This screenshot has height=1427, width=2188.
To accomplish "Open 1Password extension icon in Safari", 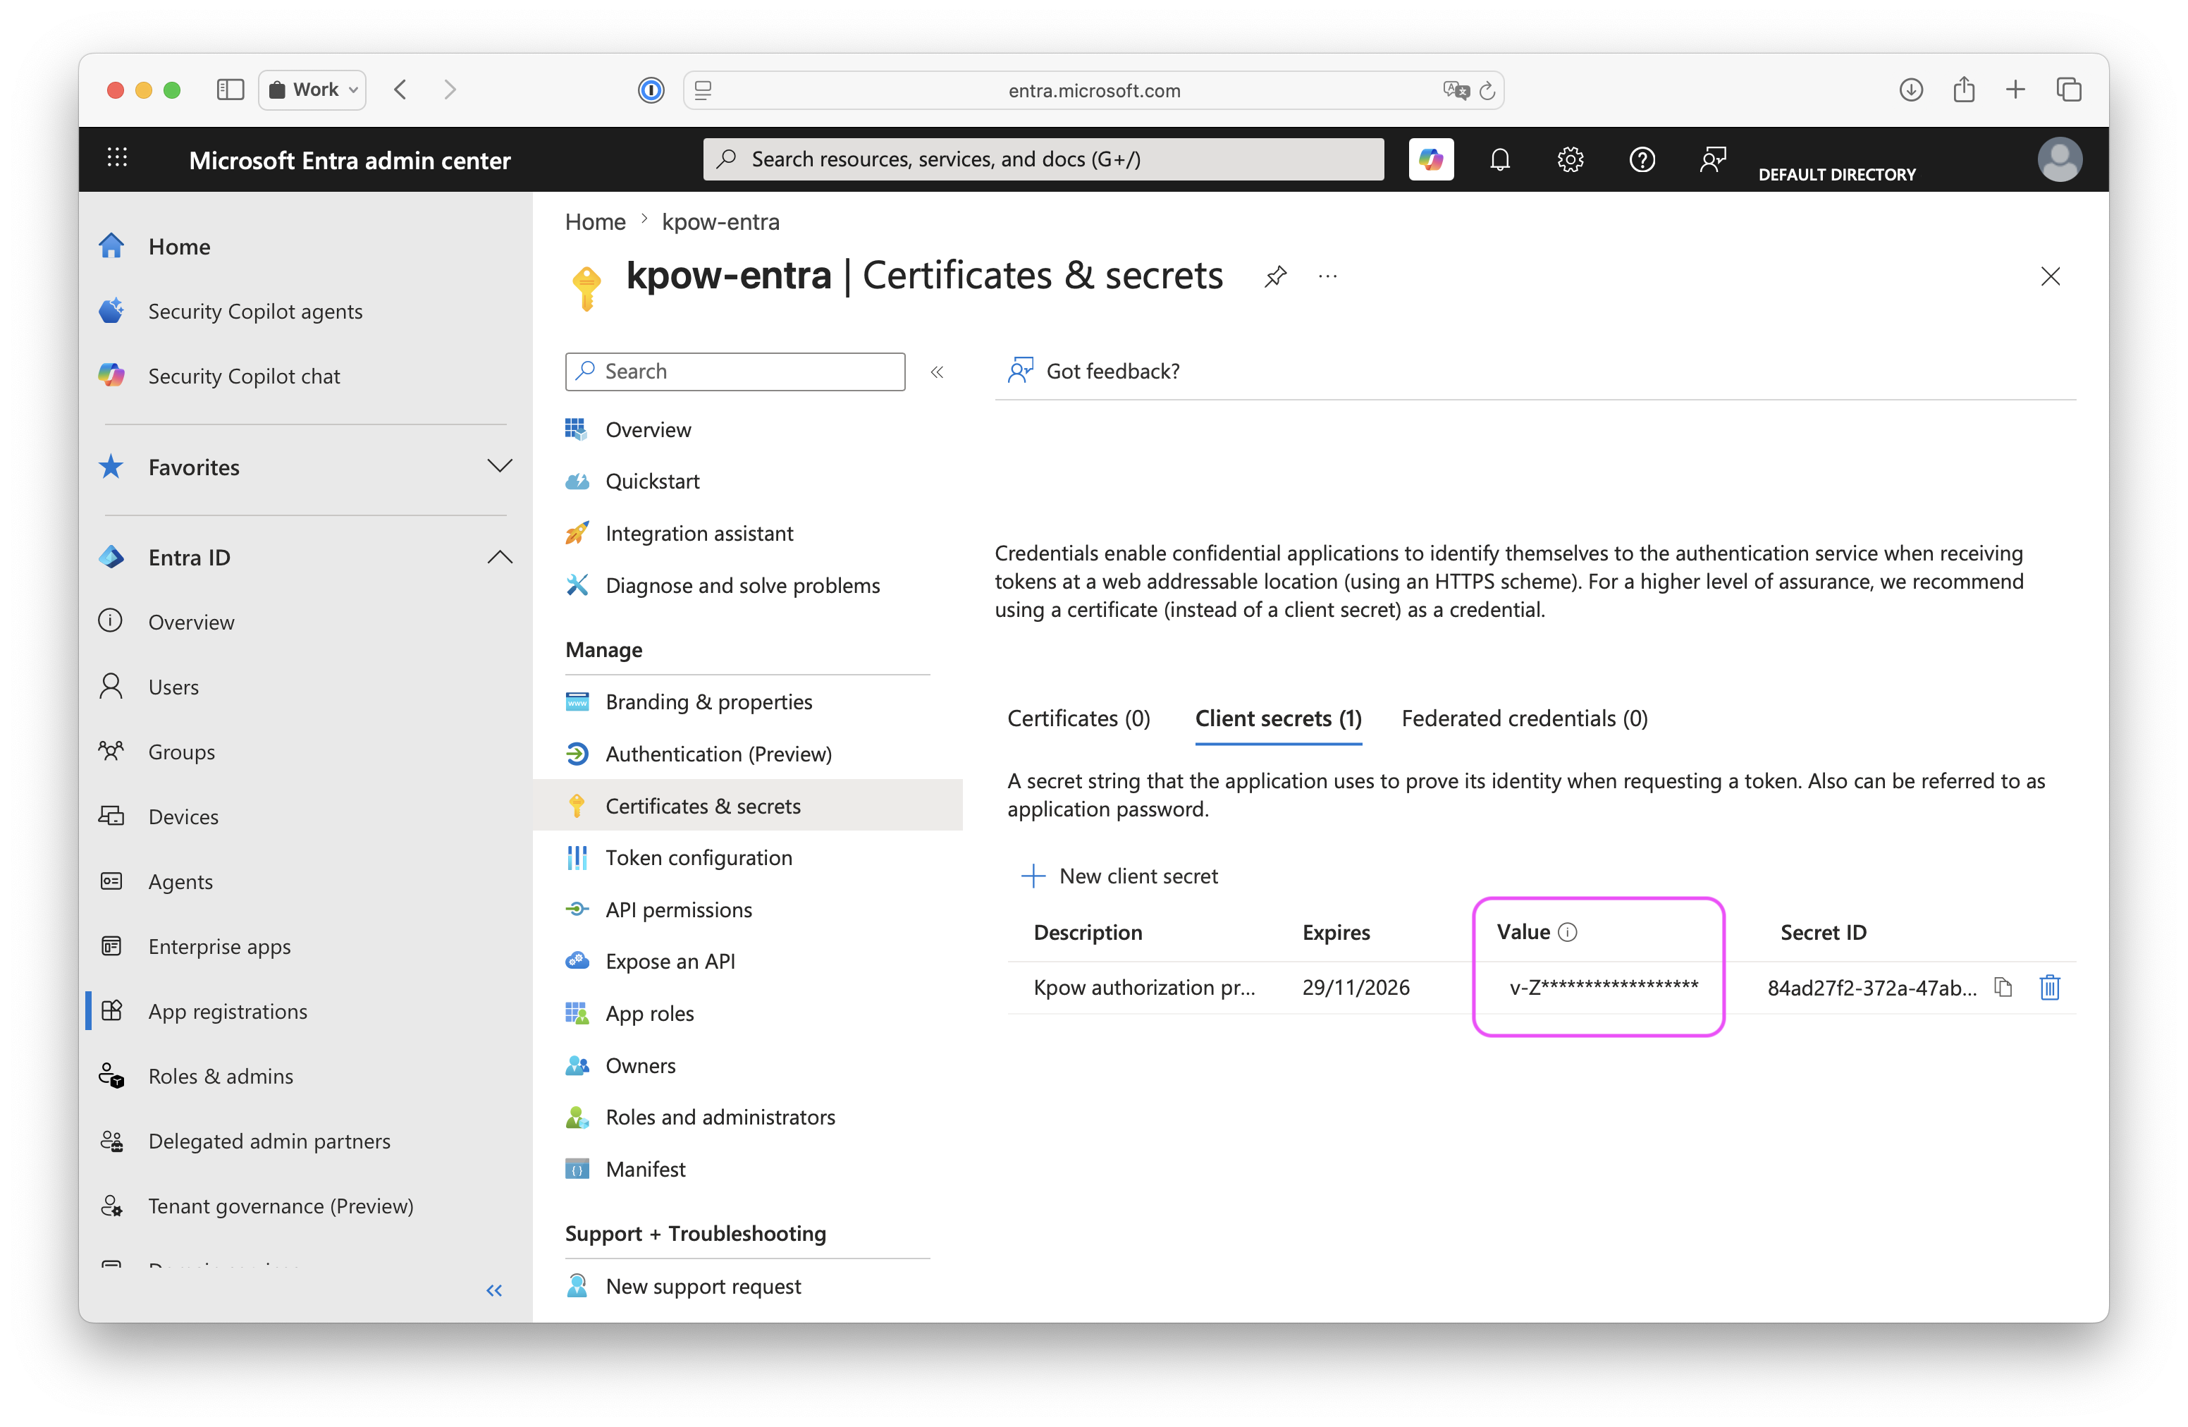I will tap(651, 90).
